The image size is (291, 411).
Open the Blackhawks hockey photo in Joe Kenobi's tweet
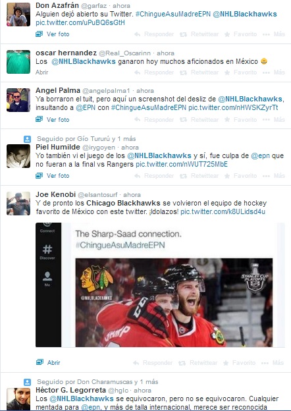pyautogui.click(x=174, y=302)
